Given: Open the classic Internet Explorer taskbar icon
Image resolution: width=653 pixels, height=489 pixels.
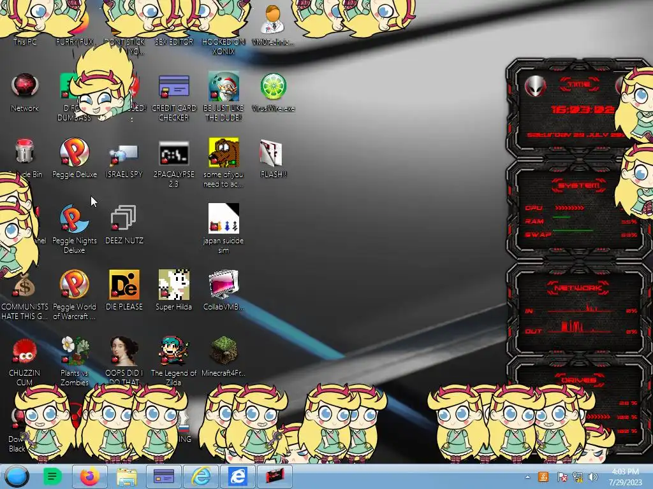Looking at the screenshot, I should [x=201, y=476].
